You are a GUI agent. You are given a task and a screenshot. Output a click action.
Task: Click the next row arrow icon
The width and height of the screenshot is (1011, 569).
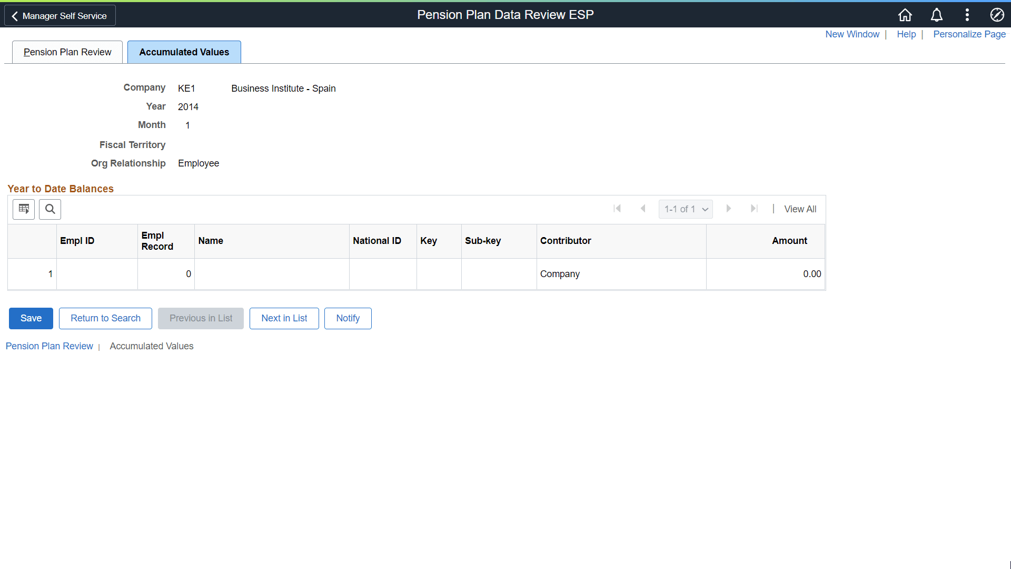tap(729, 209)
